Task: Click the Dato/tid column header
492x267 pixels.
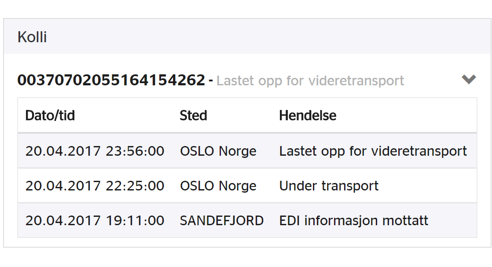Action: [50, 115]
